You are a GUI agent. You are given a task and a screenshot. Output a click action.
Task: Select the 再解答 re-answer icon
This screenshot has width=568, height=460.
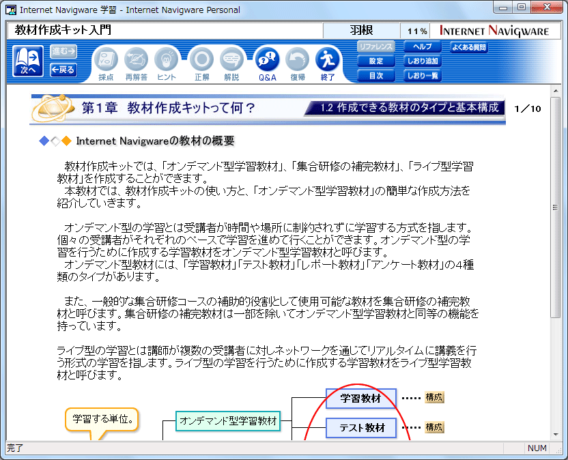click(137, 63)
